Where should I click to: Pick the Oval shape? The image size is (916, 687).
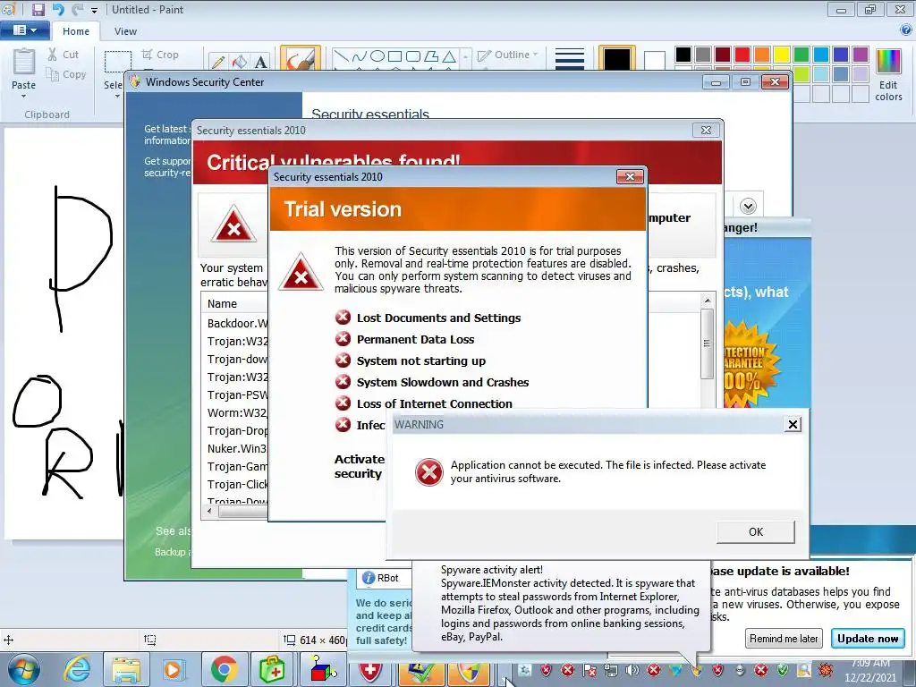coord(377,56)
